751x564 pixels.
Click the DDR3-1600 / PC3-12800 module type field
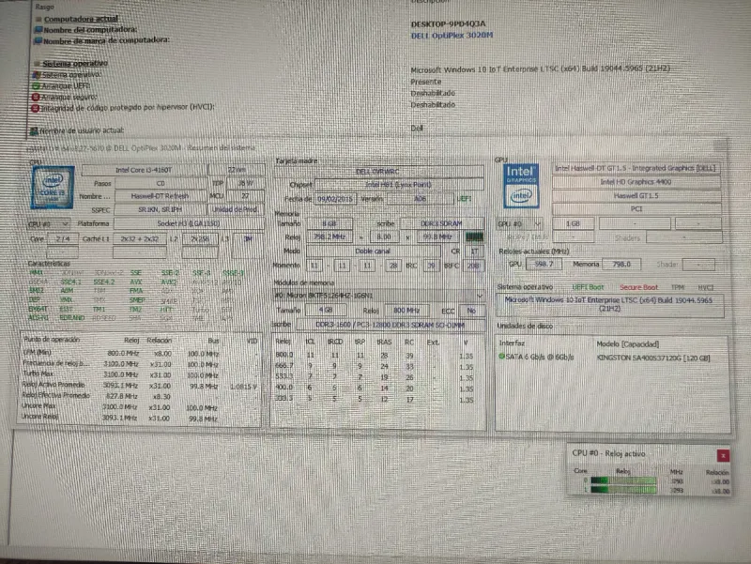(390, 325)
